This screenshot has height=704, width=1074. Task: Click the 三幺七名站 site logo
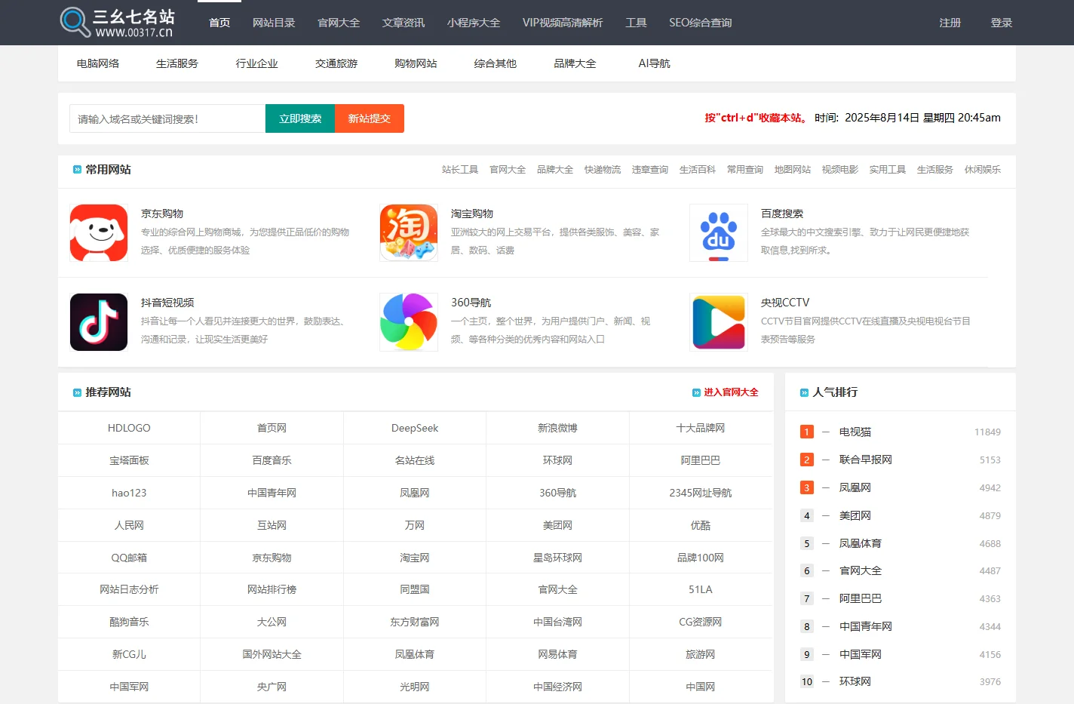(118, 23)
